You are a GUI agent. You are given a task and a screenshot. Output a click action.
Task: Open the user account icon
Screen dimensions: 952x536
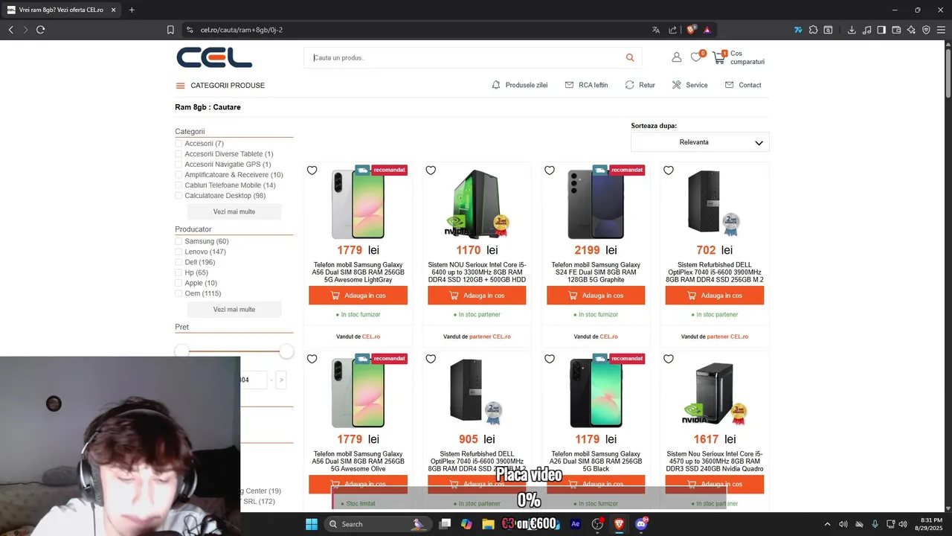tap(677, 57)
